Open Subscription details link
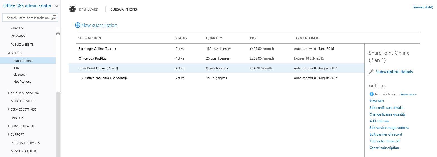 [394, 72]
